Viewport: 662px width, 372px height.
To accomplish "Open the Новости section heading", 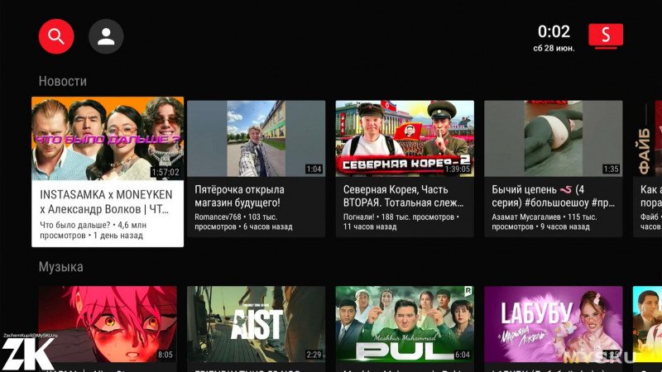I will pyautogui.click(x=63, y=81).
